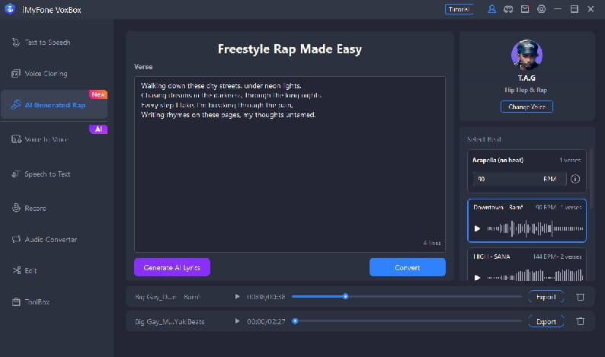Open the Tutorial button in title bar
The image size is (605, 357).
(459, 9)
